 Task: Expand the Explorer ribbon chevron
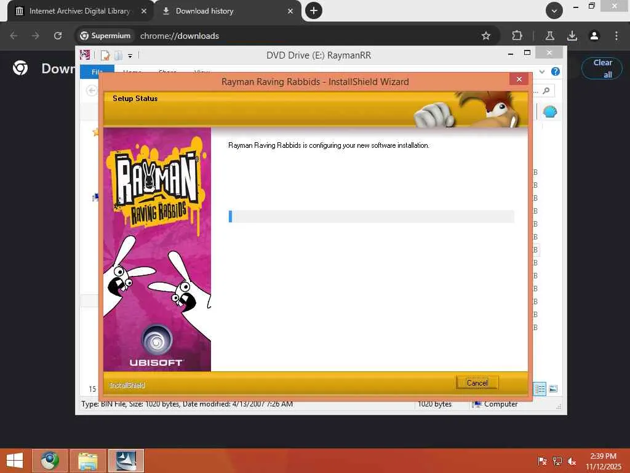coord(541,71)
